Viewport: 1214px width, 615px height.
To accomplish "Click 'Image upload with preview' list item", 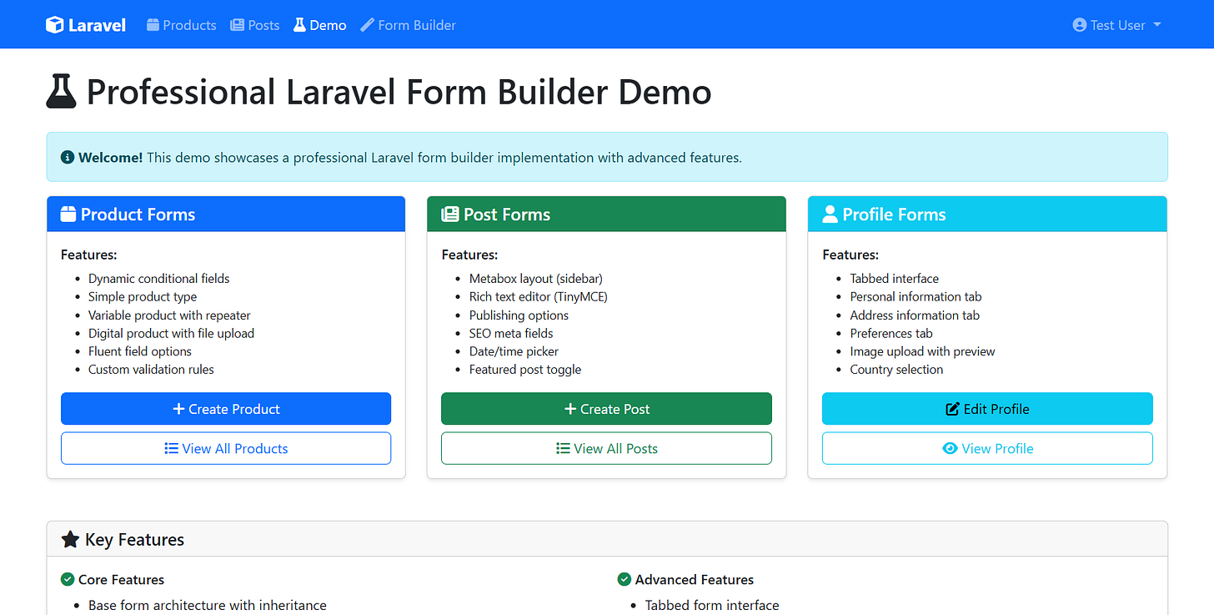I will [922, 351].
